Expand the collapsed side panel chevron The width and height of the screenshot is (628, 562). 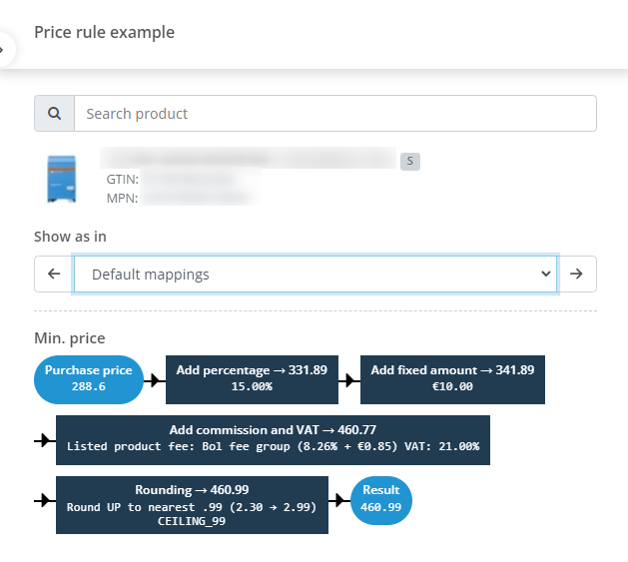[4, 49]
